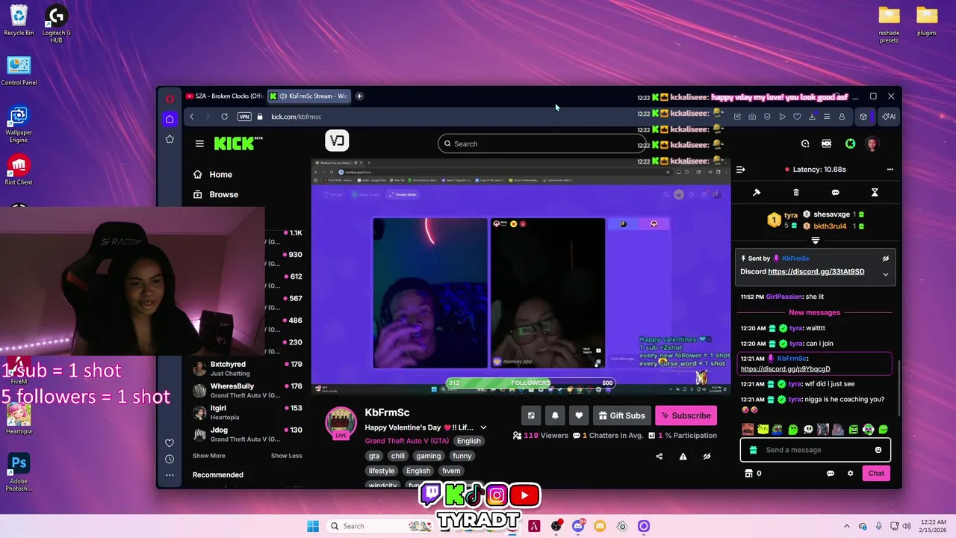The image size is (956, 538).
Task: Collapse the chat panel
Action: [x=741, y=170]
